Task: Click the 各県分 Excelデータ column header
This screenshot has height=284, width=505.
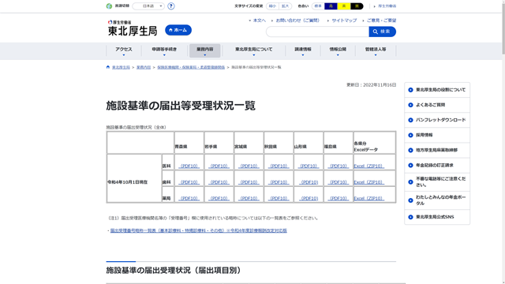Action: pos(375,143)
